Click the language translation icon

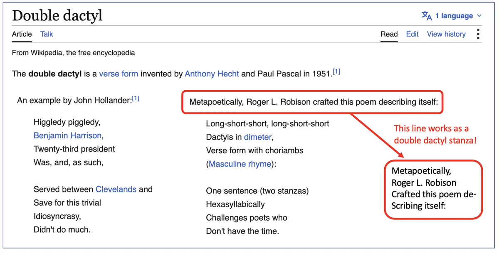427,16
